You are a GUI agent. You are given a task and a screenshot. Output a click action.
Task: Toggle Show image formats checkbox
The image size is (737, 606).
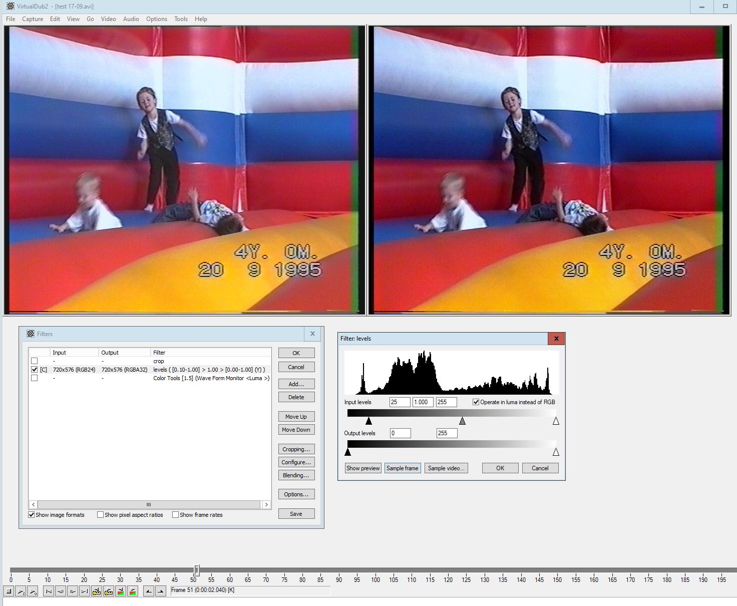click(32, 515)
